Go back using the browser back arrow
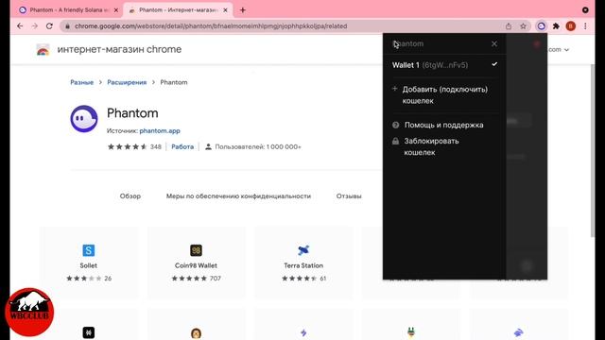This screenshot has height=340, width=605. click(x=20, y=25)
